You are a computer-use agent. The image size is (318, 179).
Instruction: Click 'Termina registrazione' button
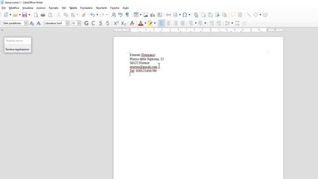point(17,49)
